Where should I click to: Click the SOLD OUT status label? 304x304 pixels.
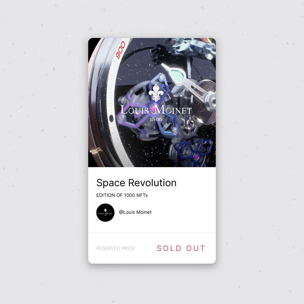181,248
